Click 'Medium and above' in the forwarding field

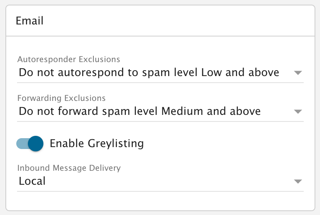pyautogui.click(x=211, y=111)
